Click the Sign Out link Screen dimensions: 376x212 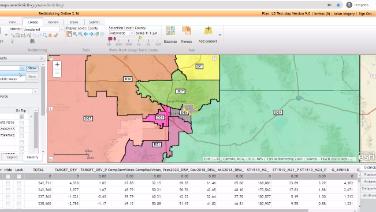point(365,14)
